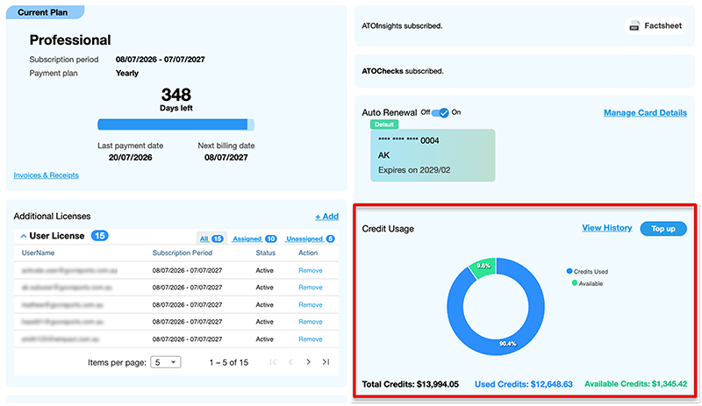Open the Factsheet PDF icon
702x406 pixels.
click(x=634, y=26)
